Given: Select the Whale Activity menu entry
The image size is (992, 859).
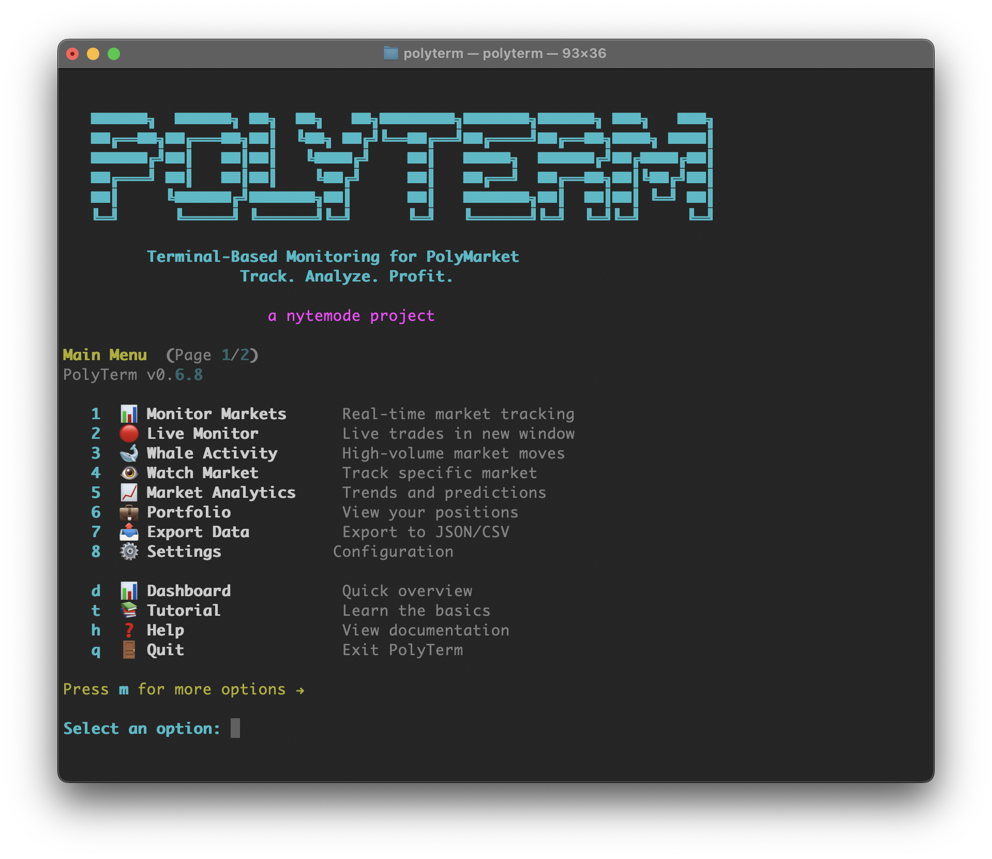Looking at the screenshot, I should (212, 453).
